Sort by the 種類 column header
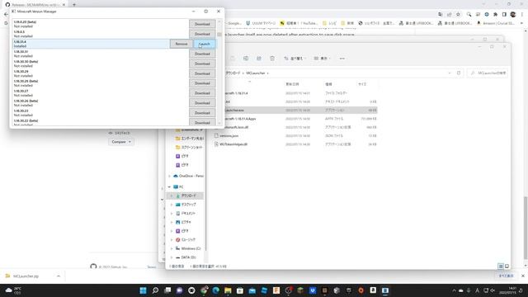Viewport: 528px width, 297px height. click(328, 84)
